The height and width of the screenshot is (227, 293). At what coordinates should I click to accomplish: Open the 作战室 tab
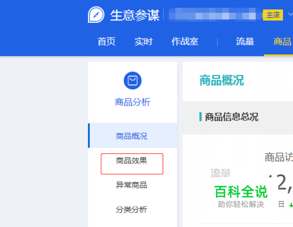185,42
